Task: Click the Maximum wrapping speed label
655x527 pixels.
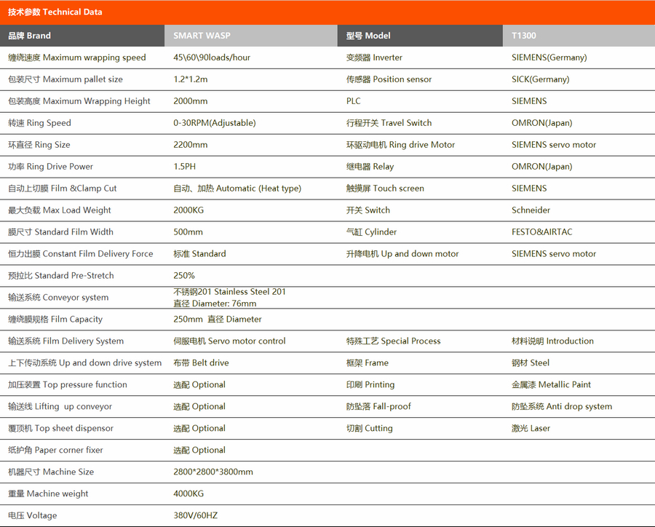Action: pyautogui.click(x=77, y=58)
